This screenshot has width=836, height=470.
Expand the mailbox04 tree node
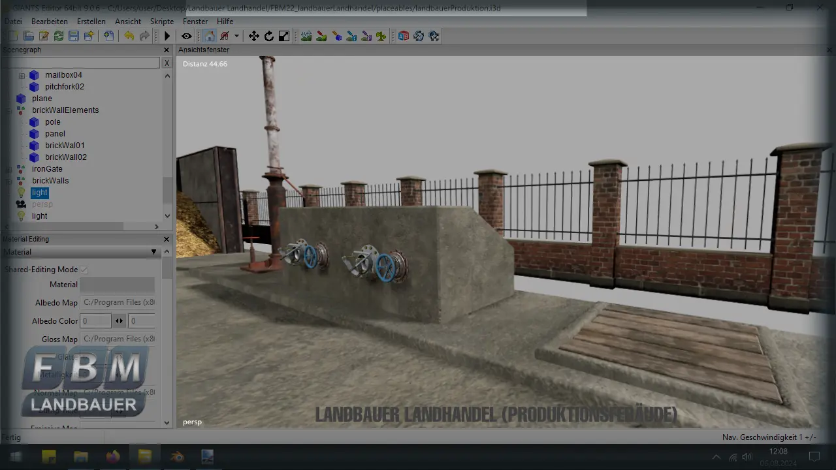coord(22,75)
